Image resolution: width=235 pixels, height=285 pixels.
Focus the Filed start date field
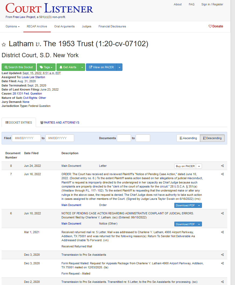[26, 138]
